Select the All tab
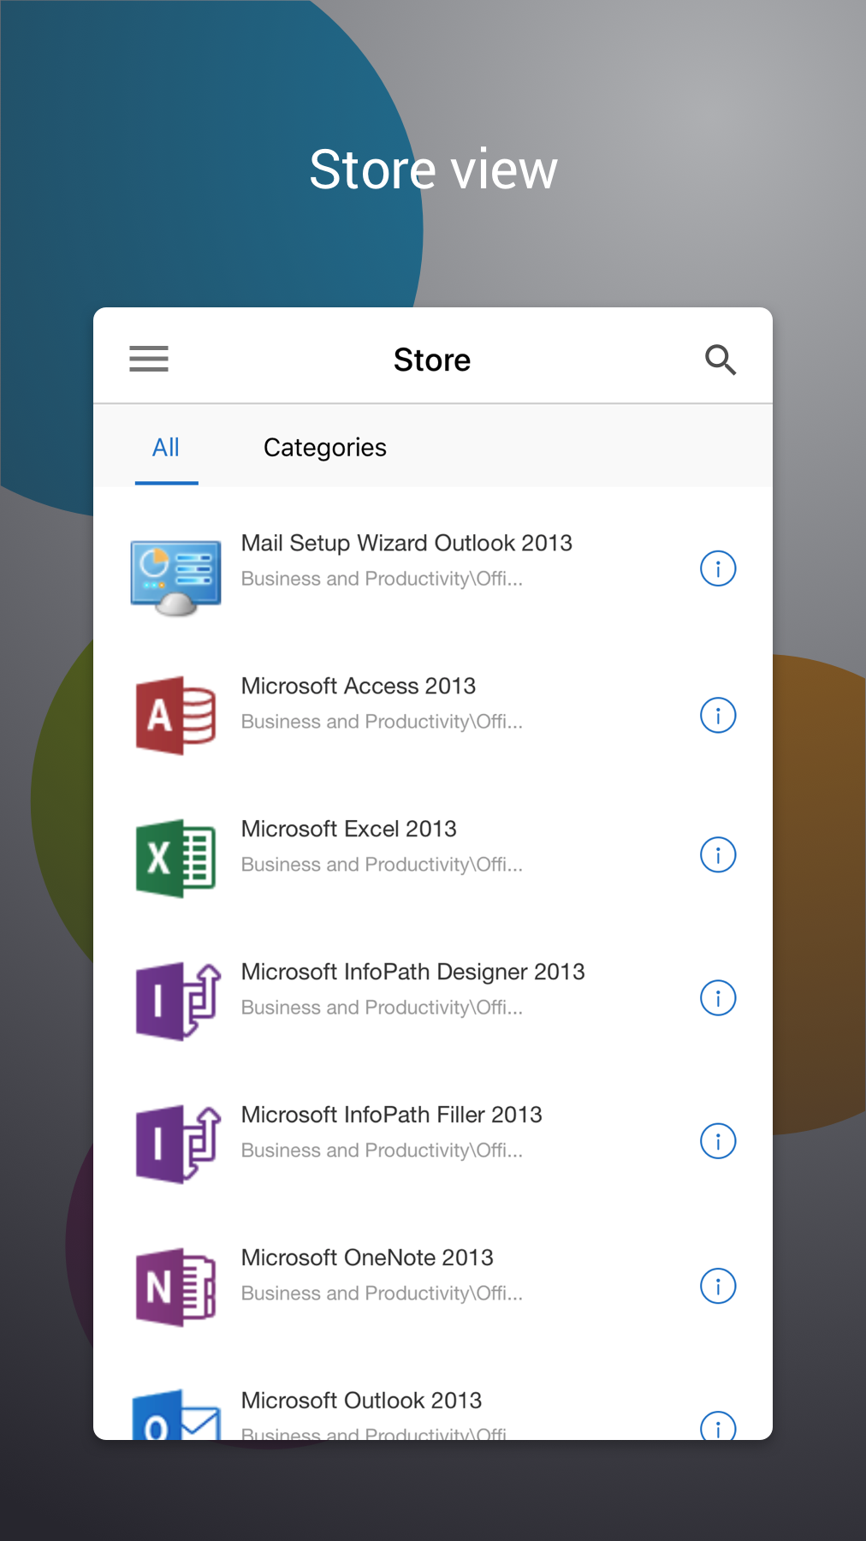This screenshot has height=1541, width=866. 166,448
